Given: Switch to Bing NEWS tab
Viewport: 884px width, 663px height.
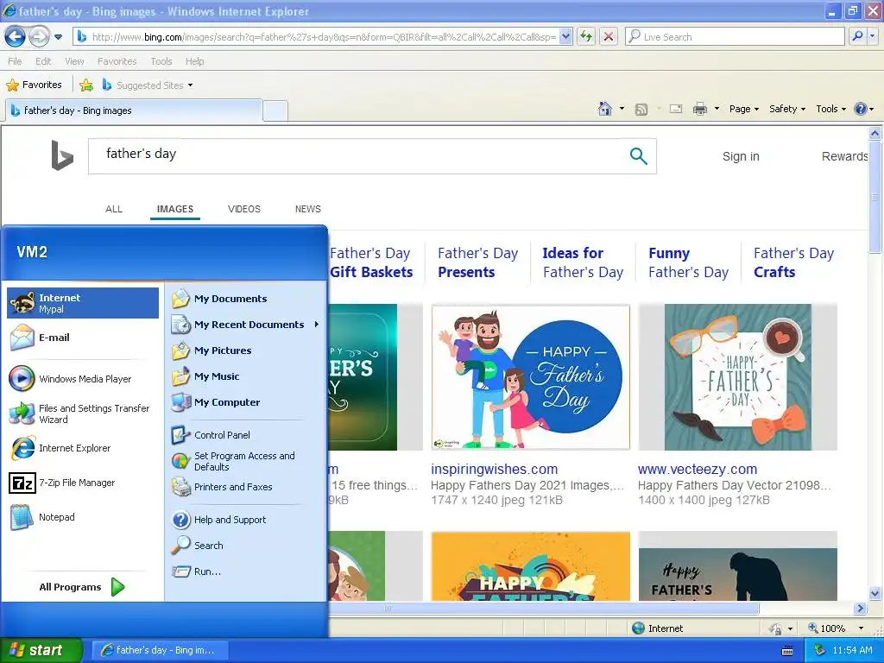Looking at the screenshot, I should pos(308,209).
